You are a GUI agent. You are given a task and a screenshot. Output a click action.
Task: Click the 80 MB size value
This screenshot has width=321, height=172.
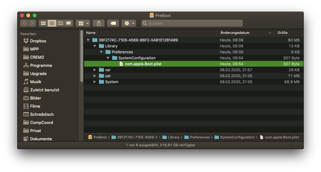pyautogui.click(x=294, y=40)
